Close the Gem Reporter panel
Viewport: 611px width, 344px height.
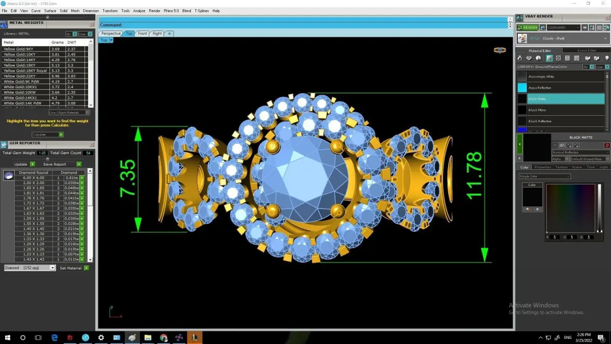point(92,145)
